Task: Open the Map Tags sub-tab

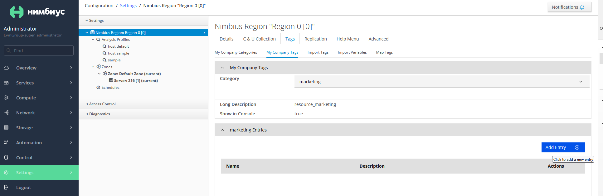Action: (x=384, y=52)
